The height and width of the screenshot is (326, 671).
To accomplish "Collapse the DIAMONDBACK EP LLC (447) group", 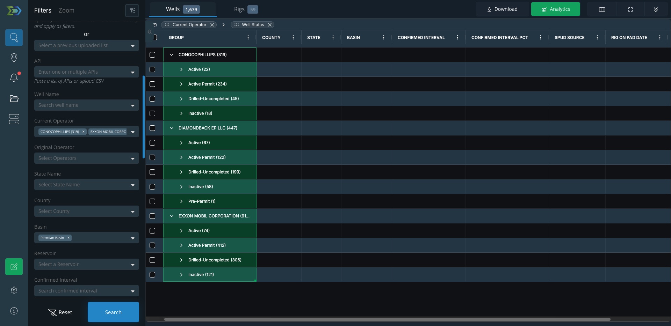I will pos(172,128).
